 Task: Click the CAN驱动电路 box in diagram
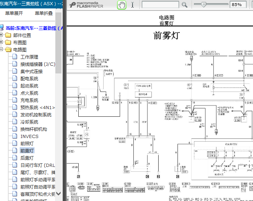coord(143,86)
